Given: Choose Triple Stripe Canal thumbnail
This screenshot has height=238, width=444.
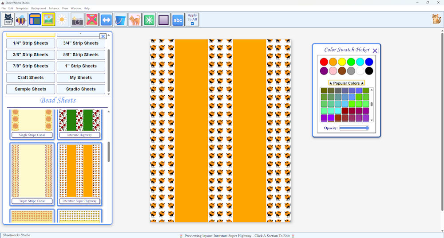Looking at the screenshot, I should click(32, 174).
